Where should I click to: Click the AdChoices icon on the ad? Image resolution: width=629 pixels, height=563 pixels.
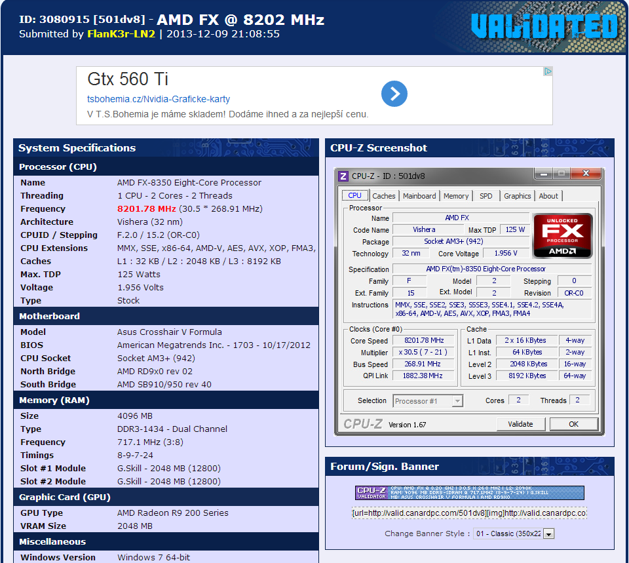tap(548, 71)
